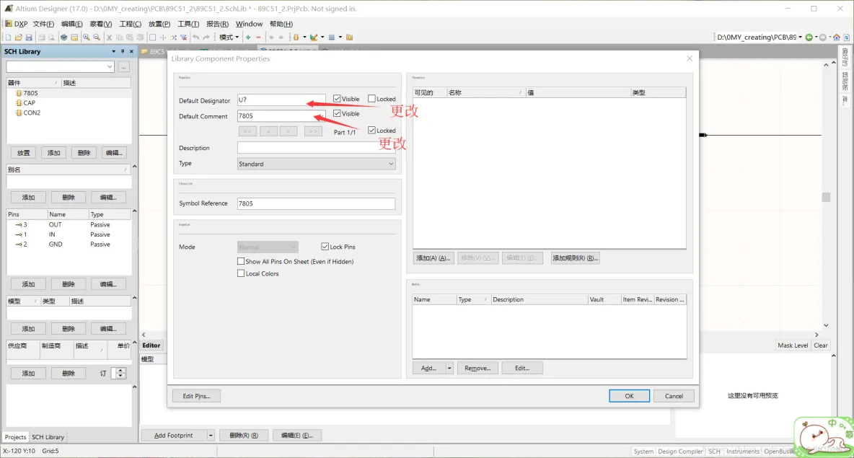The width and height of the screenshot is (854, 458).
Task: Click the print icon in toolbar
Action: (41, 38)
